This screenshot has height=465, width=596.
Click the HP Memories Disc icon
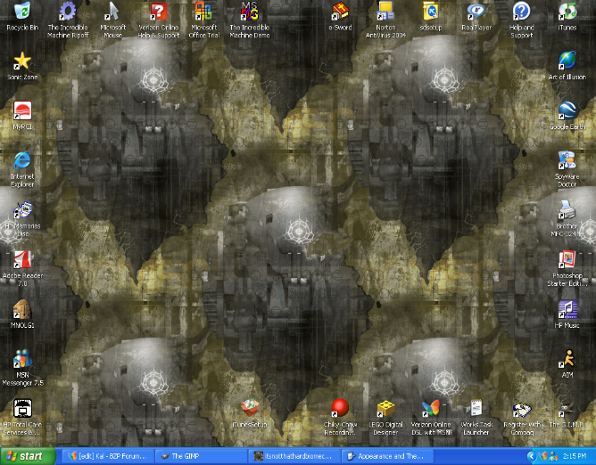click(x=22, y=210)
